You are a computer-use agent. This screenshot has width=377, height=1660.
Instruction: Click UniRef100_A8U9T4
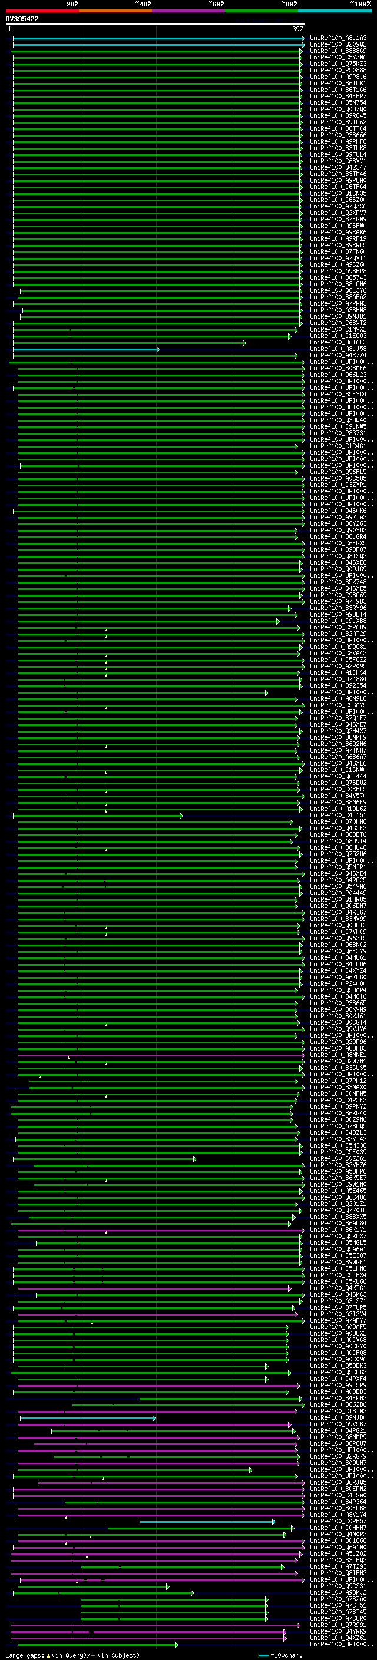click(338, 841)
